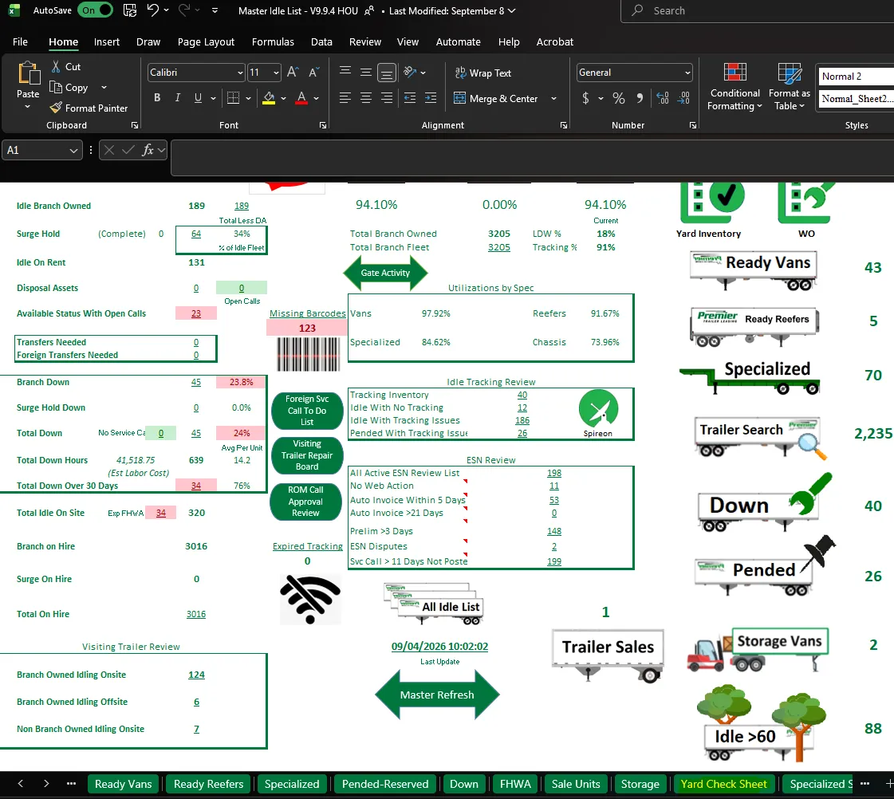
Task: Expand the Name Box dropdown arrow
Action: tap(73, 151)
